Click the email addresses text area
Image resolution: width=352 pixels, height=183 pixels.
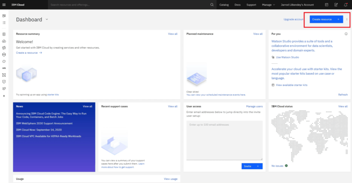(x=224, y=140)
